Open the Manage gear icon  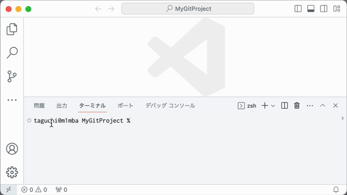pyautogui.click(x=12, y=172)
